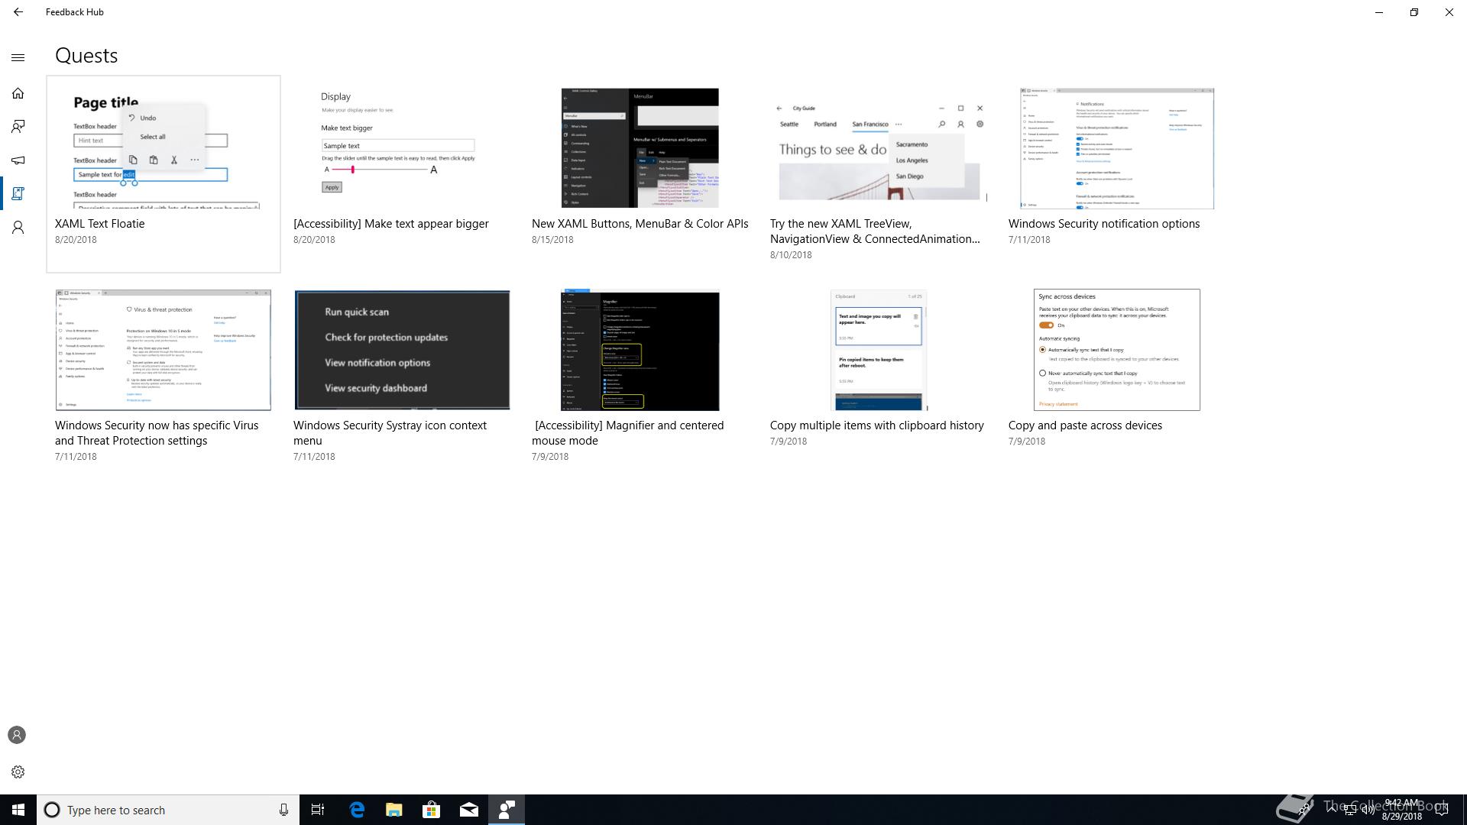The height and width of the screenshot is (825, 1467).
Task: Open the Windows Start menu
Action: [x=18, y=810]
